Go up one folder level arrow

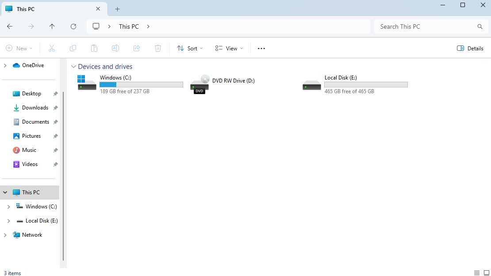pos(52,26)
